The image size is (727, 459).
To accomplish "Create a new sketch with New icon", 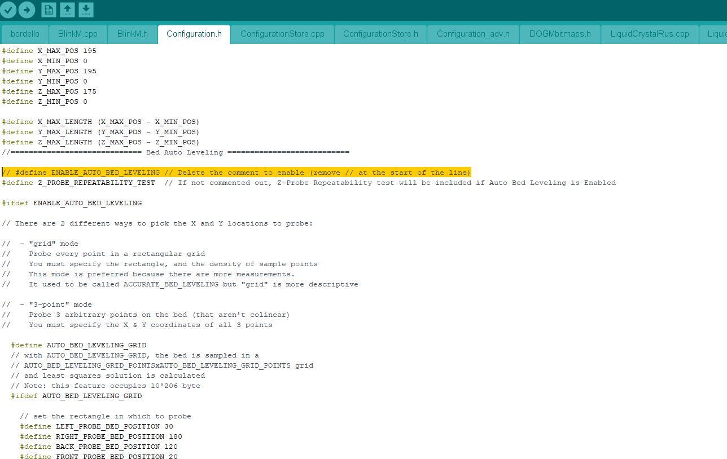I will [49, 10].
